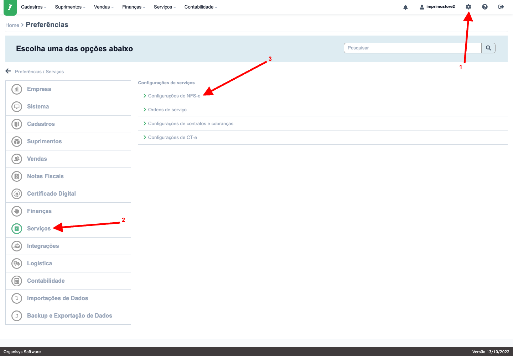Click the green app logo icon

click(x=10, y=7)
